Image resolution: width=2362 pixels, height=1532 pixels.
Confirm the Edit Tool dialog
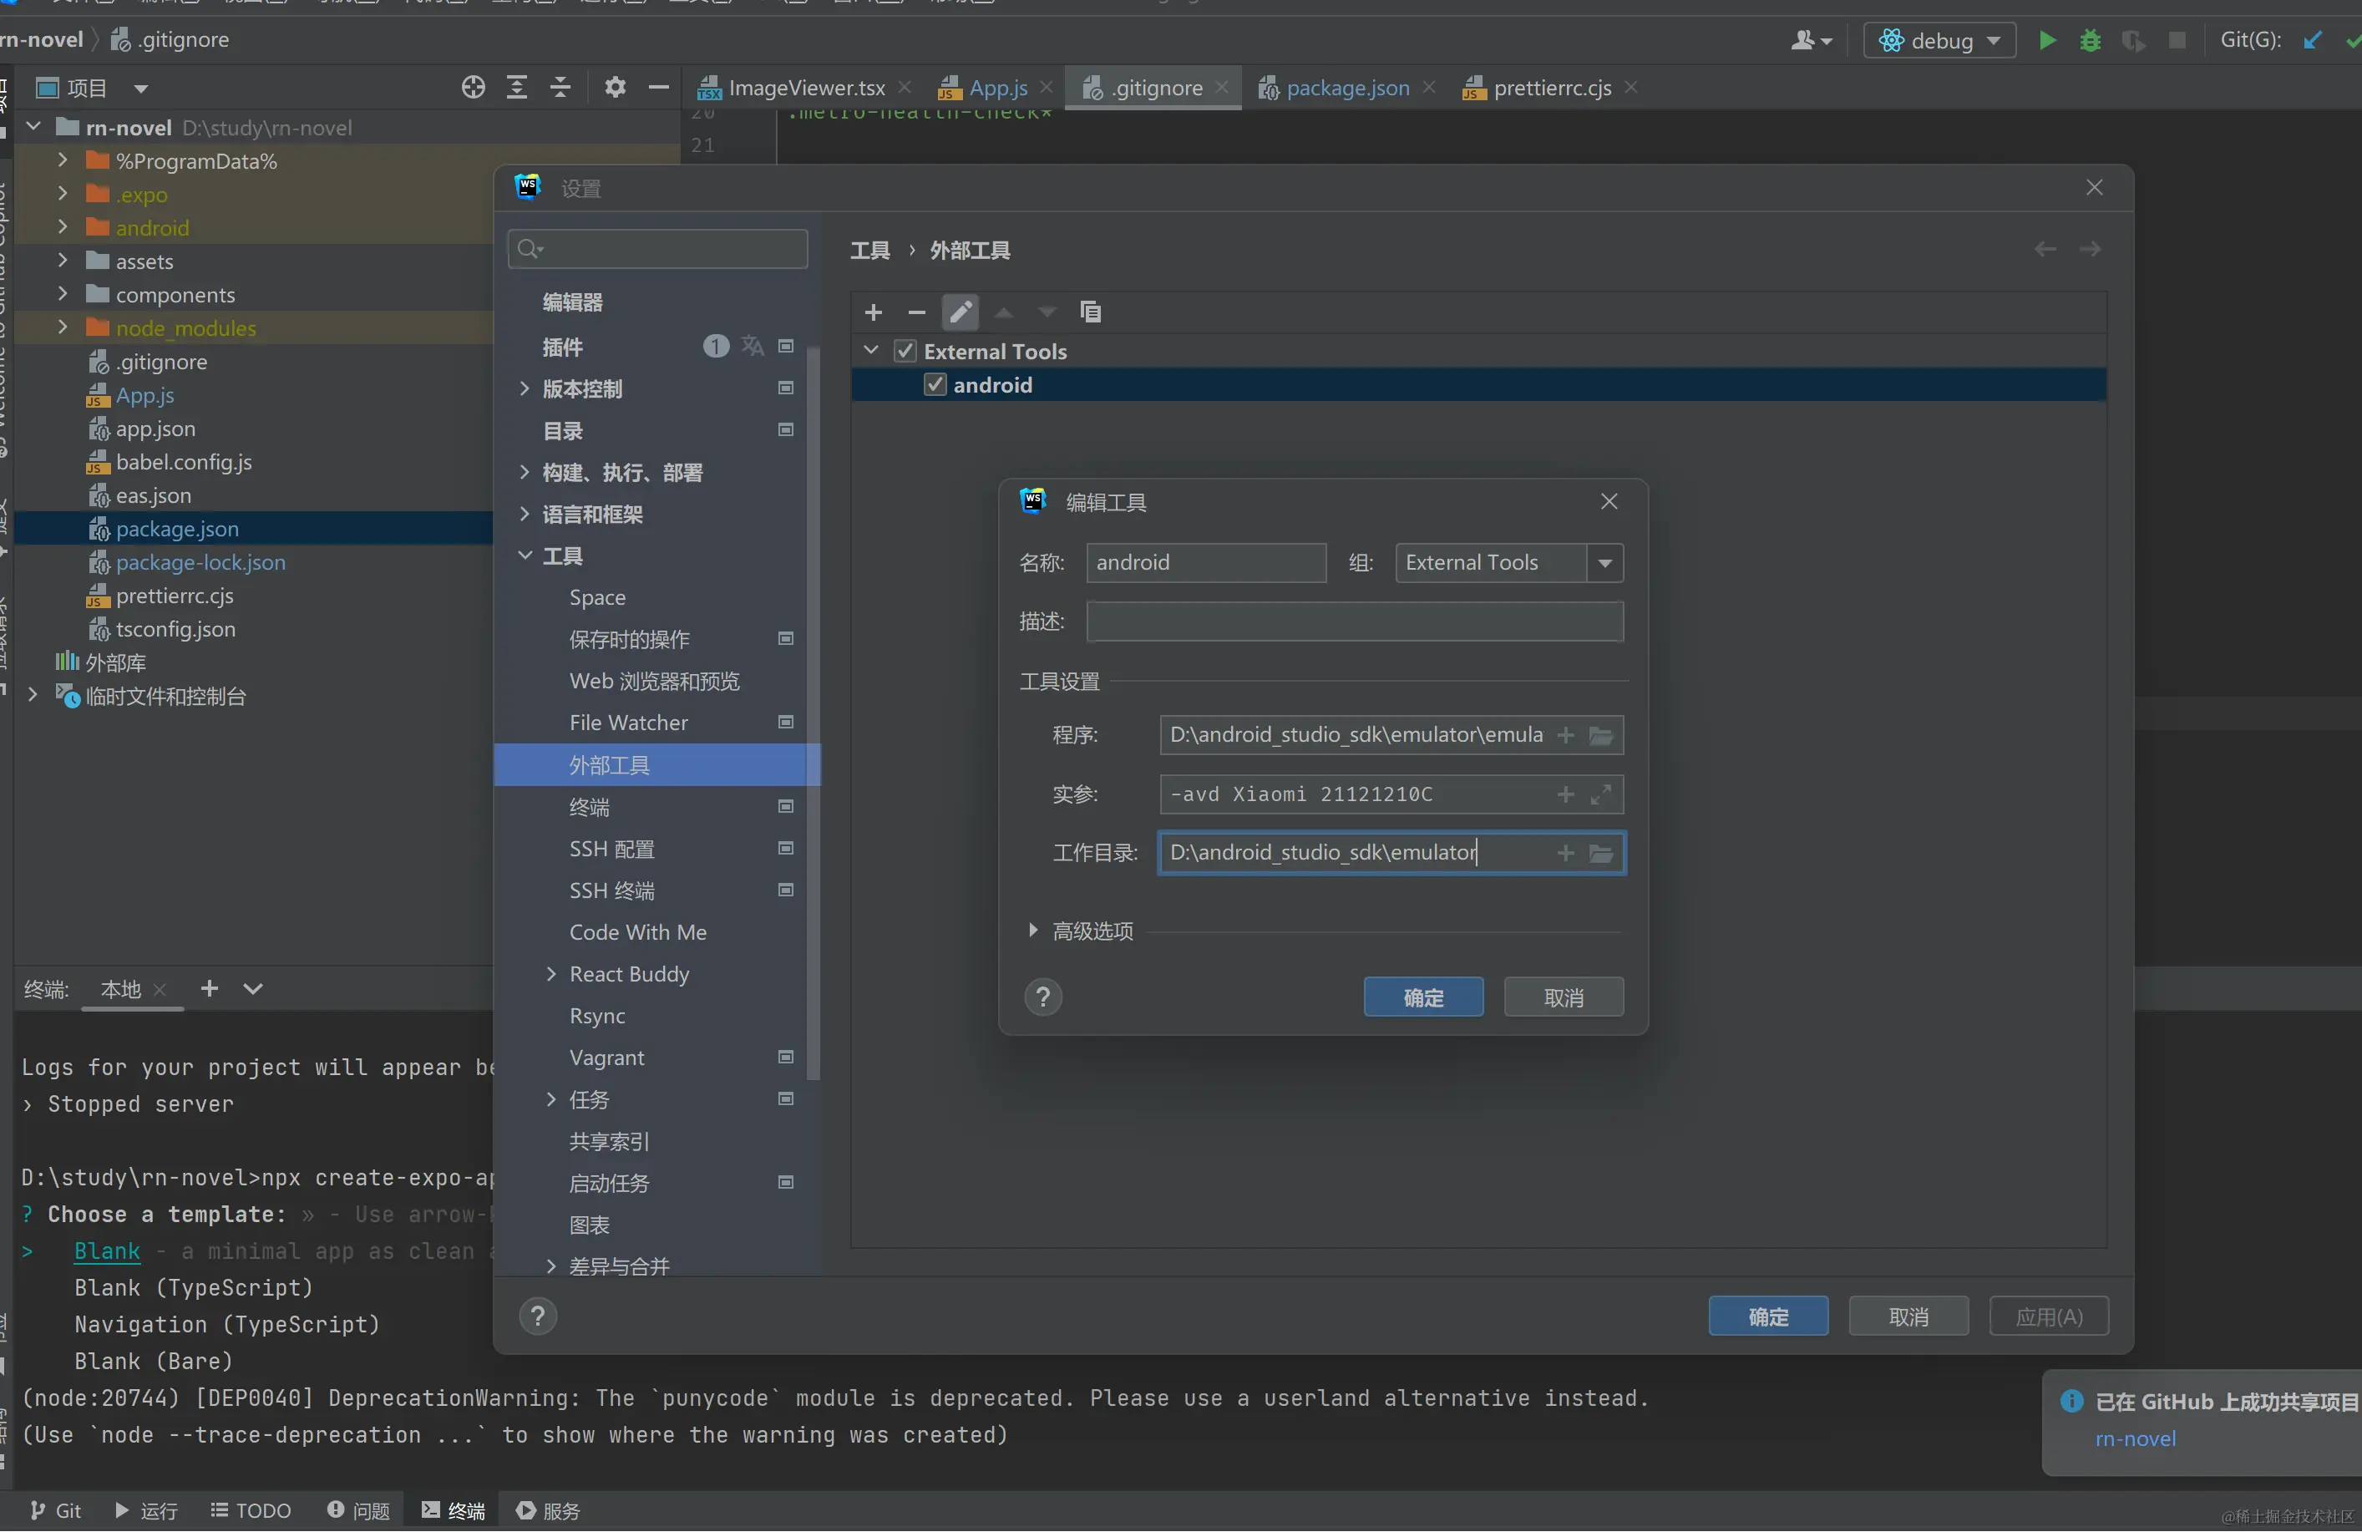coord(1423,997)
